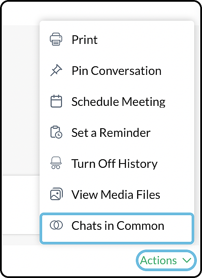Screen dimensions: 202x278
Task: Click the clipboard clock reminder icon
Action: [56, 132]
